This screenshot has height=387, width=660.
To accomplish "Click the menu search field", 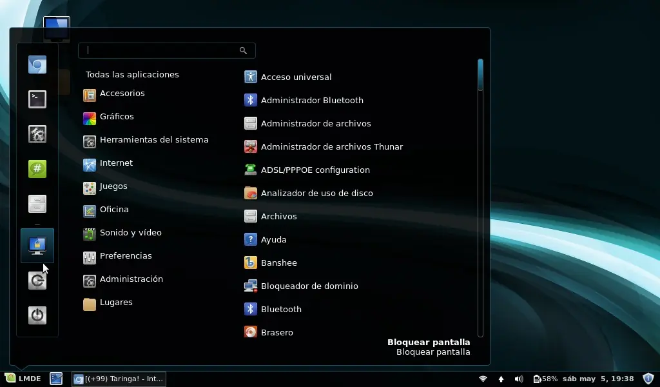I will [x=161, y=50].
